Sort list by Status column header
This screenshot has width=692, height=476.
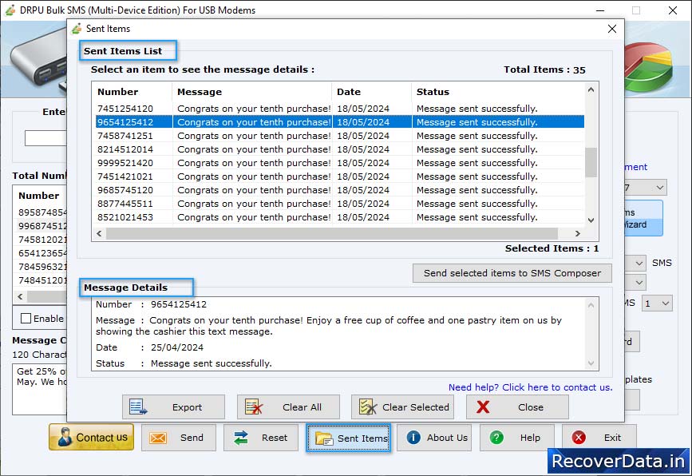[x=498, y=92]
